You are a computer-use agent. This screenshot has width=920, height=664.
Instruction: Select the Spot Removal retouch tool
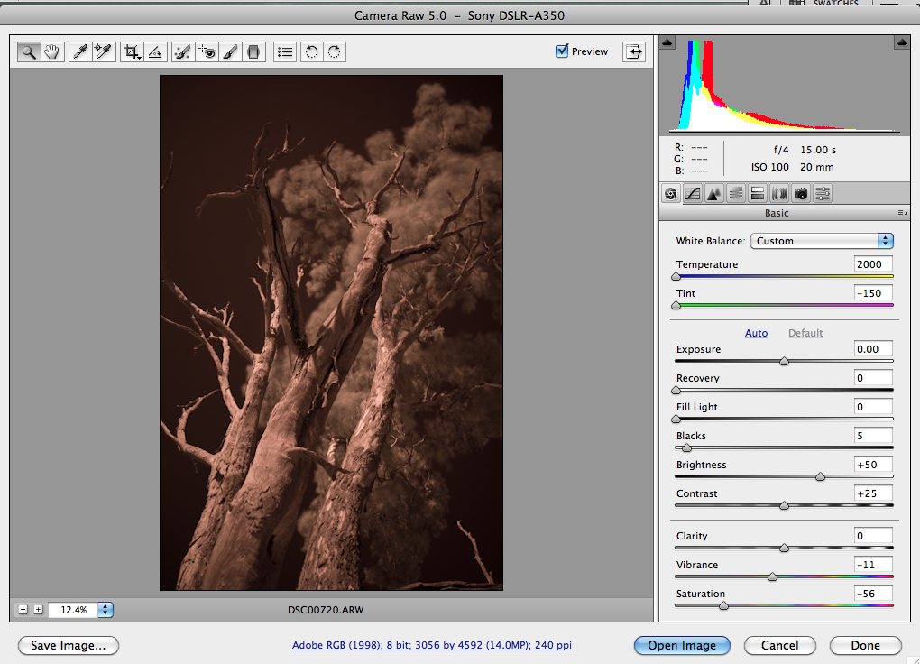pos(183,51)
